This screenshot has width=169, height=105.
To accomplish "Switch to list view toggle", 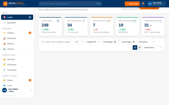I will (x=135, y=48).
